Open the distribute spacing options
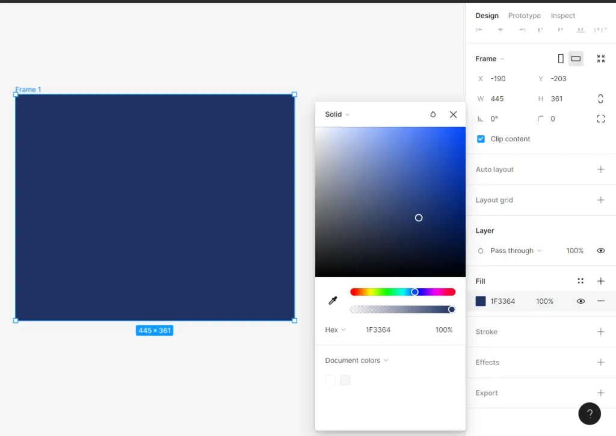Screen dimensions: 616x436 coord(600,30)
